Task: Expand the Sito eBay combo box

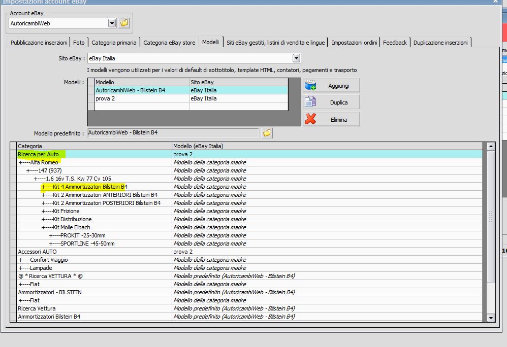Action: click(296, 59)
